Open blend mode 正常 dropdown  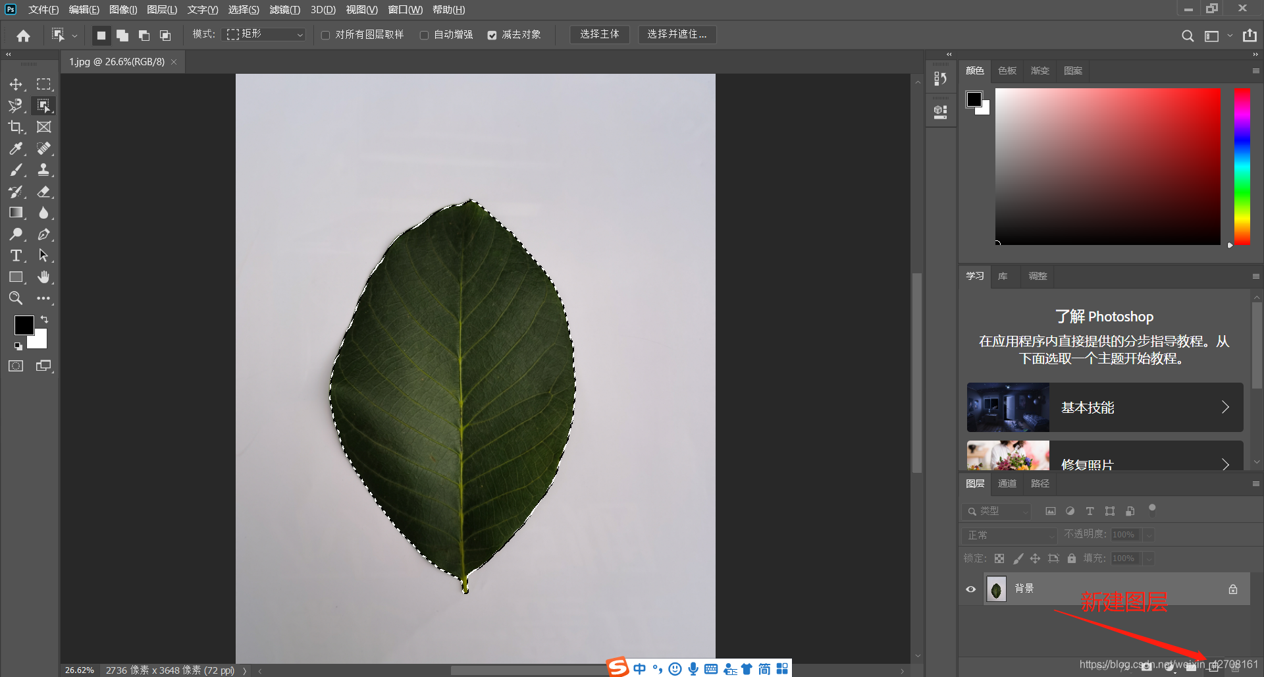tap(1009, 535)
